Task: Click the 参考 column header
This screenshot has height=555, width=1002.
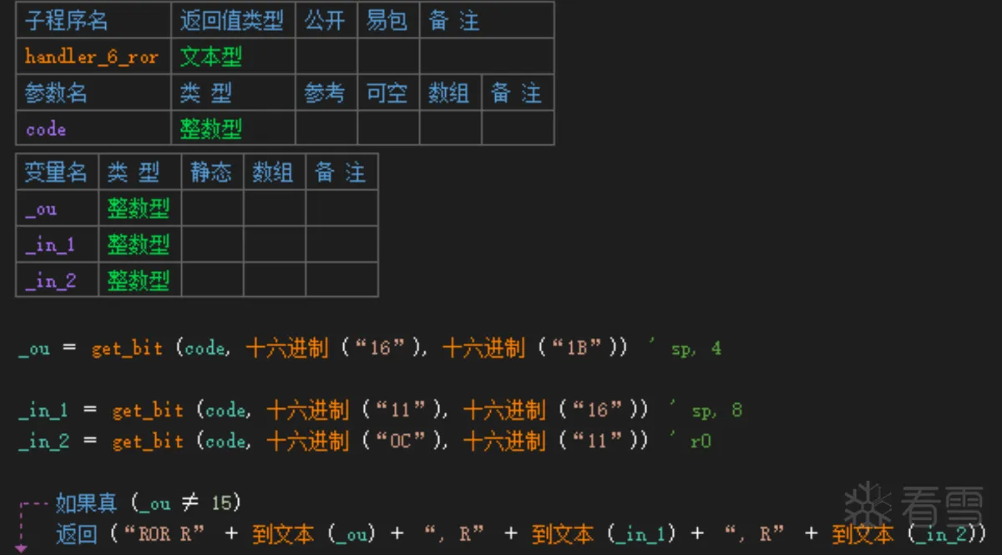Action: tap(325, 93)
